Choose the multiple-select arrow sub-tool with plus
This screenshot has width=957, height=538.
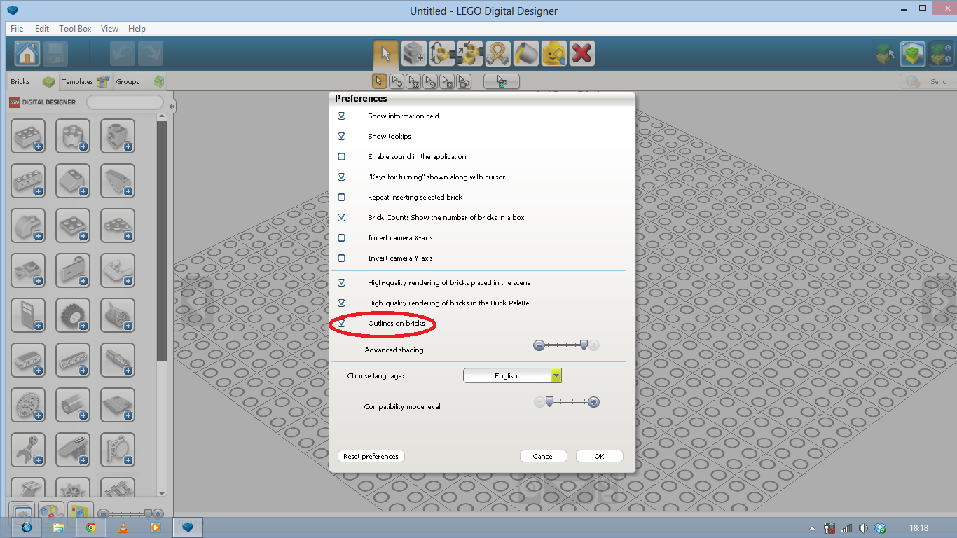click(397, 81)
